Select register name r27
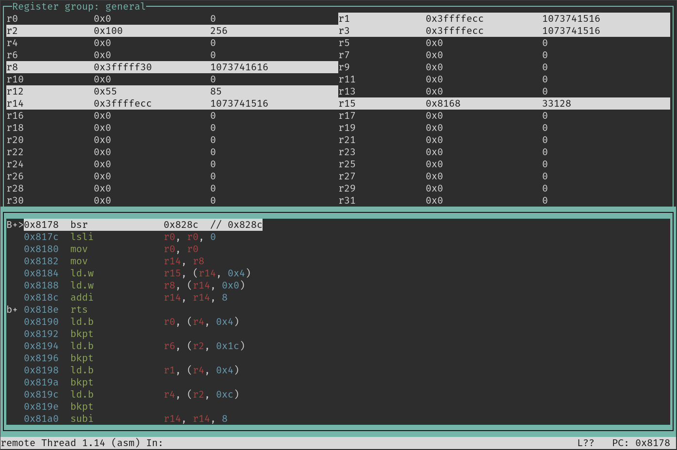677x450 pixels. point(347,176)
